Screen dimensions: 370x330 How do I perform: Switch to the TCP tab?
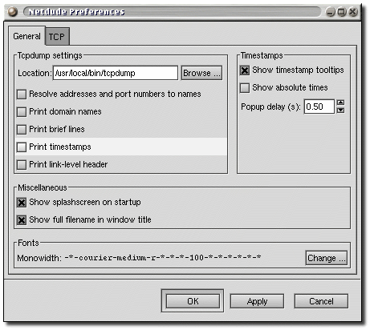point(57,36)
